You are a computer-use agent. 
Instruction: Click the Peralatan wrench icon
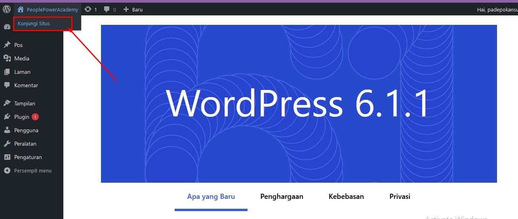[7, 144]
